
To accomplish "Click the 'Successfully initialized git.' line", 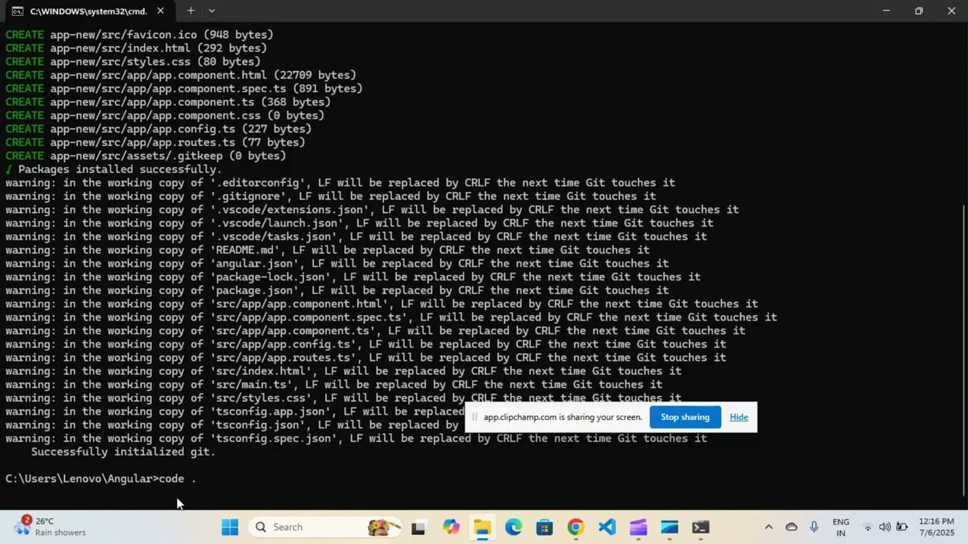I will point(123,452).
